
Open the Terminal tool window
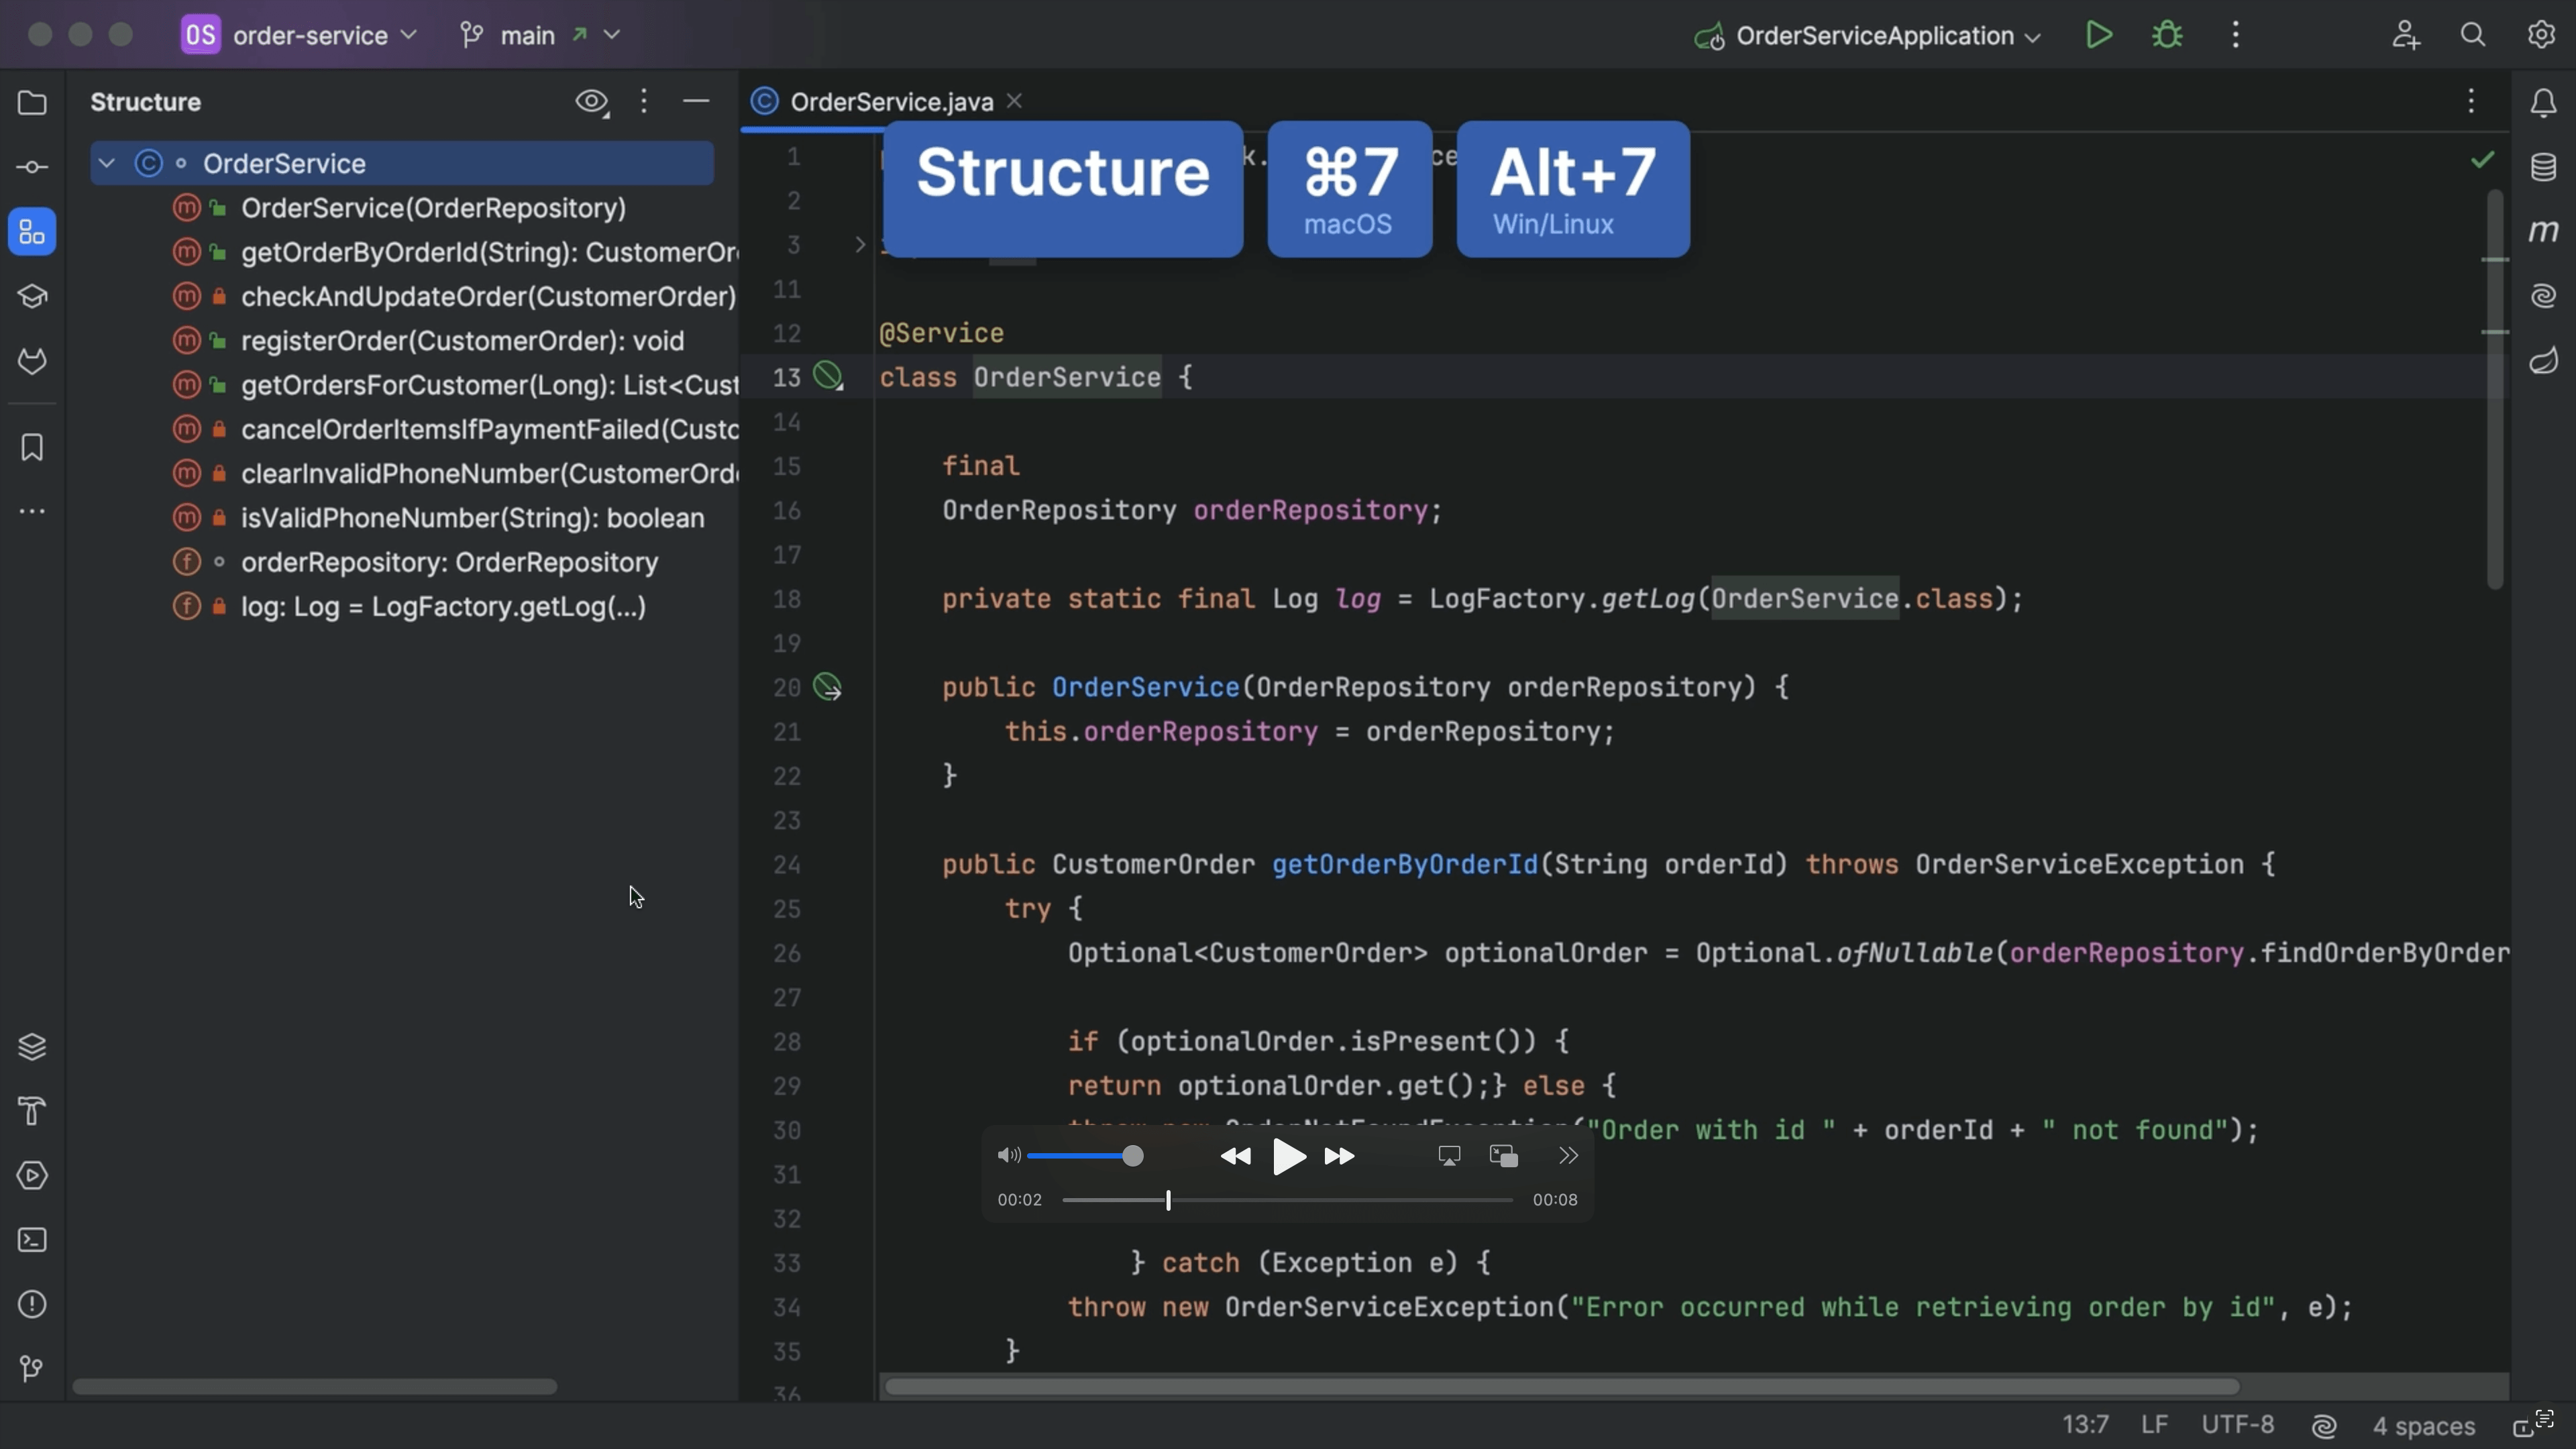point(32,1240)
